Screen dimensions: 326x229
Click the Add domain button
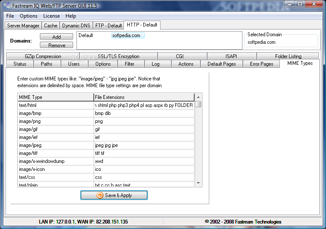[x=56, y=37]
